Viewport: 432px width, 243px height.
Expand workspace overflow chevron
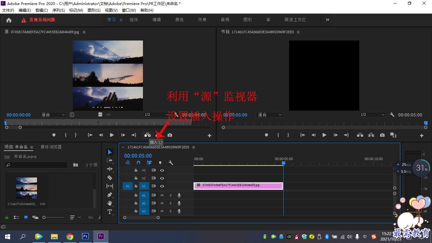tap(327, 20)
